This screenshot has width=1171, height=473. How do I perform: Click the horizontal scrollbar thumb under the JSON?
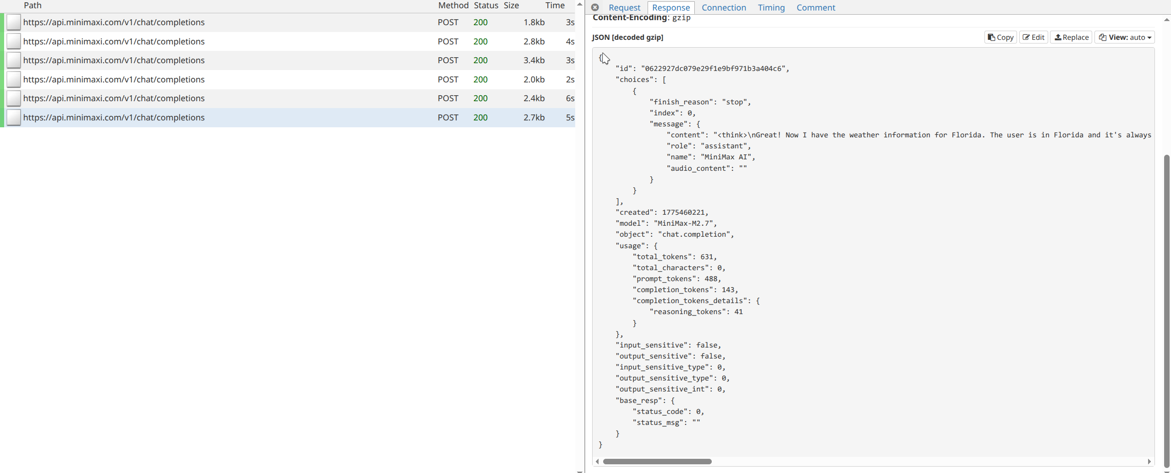pos(657,462)
